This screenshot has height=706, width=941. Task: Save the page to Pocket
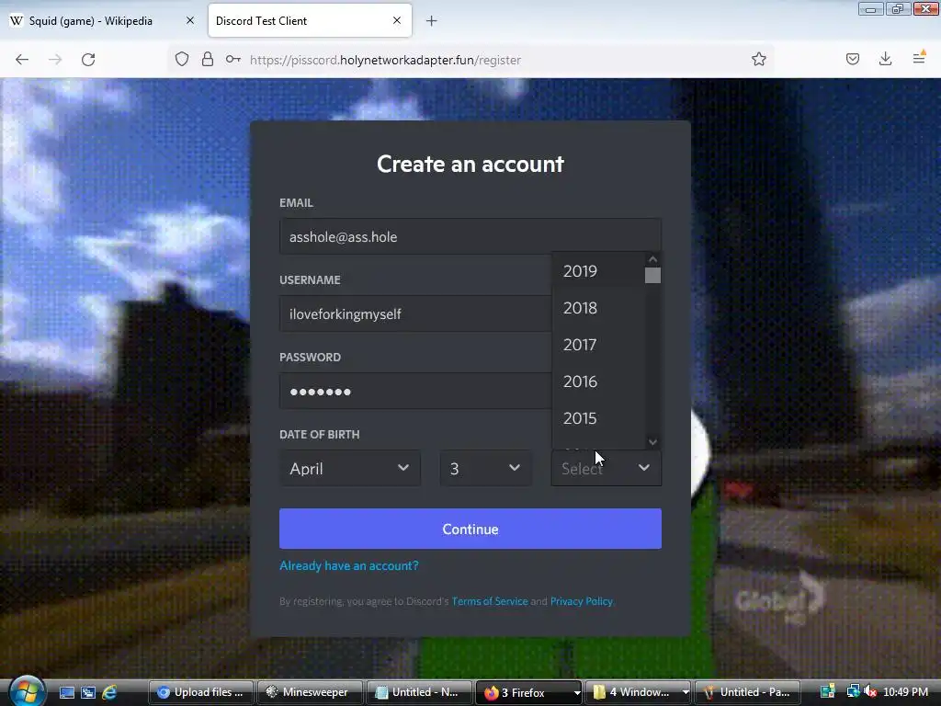(852, 59)
